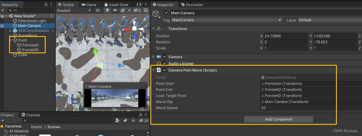The width and height of the screenshot is (362, 136).
Task: Open the MainCamera Tag dropdown
Action: [227, 20]
